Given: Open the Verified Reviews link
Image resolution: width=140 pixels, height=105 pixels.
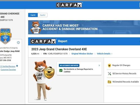Looking at the screenshot, I should 8,66.
